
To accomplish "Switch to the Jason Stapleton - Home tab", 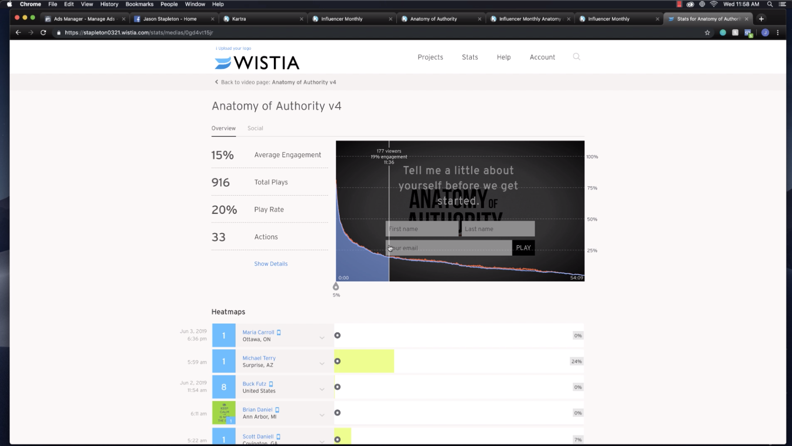I will [170, 19].
